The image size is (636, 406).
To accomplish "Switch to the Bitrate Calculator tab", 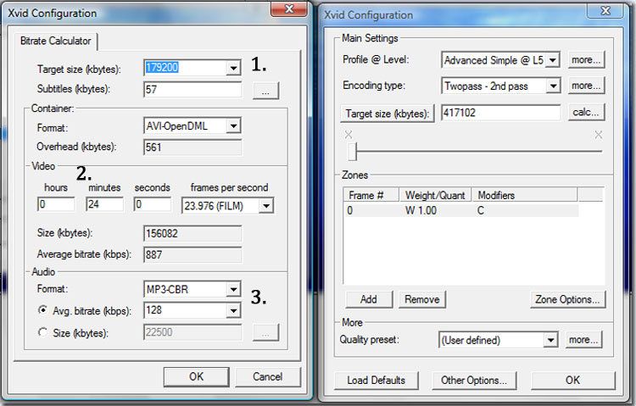I will point(56,41).
